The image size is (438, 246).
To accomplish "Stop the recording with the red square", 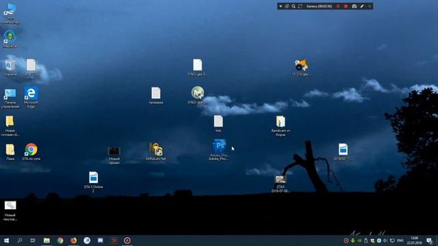I will point(346,6).
